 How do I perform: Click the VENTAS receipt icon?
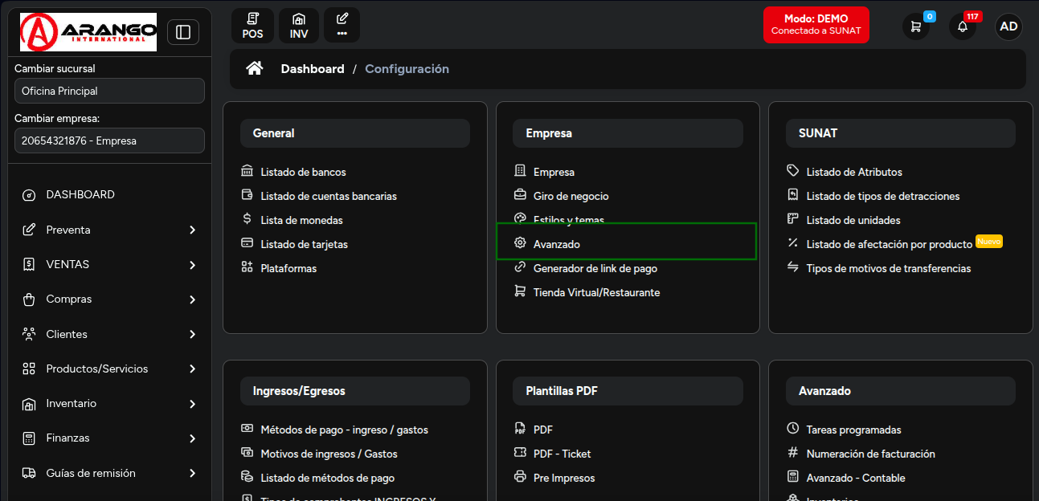(29, 264)
